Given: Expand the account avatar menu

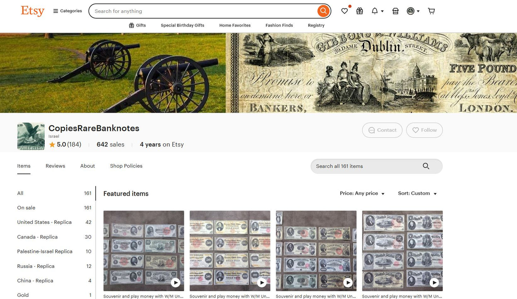Looking at the screenshot, I should [x=413, y=11].
